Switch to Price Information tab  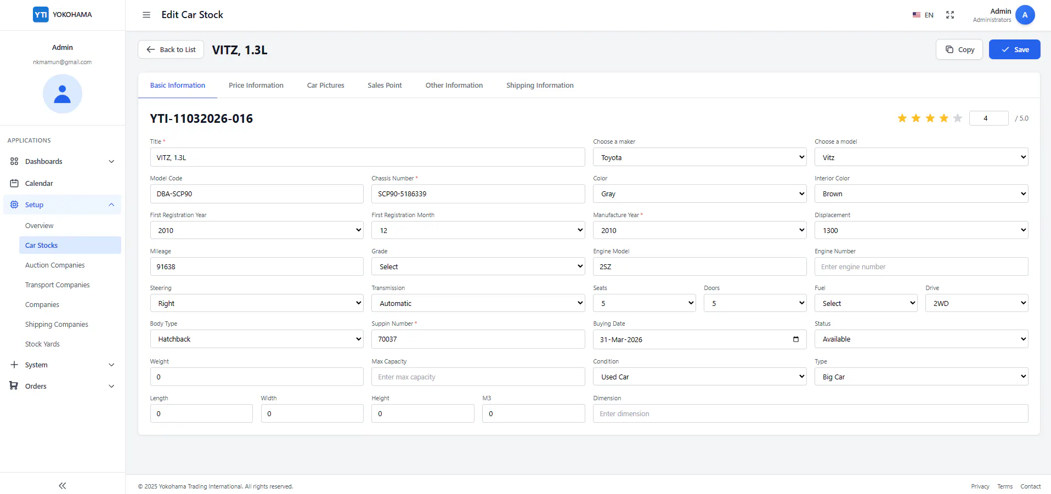[256, 85]
